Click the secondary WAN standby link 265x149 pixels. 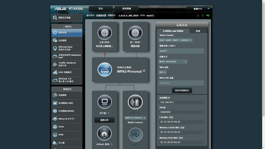[135, 46]
